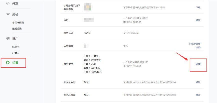The image size is (217, 103).
Task: Click the 成长 sprout icon
Action: tap(8, 15)
